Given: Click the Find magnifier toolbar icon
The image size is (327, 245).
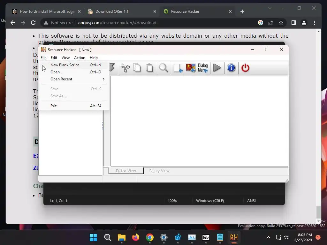Looking at the screenshot, I should pyautogui.click(x=163, y=68).
